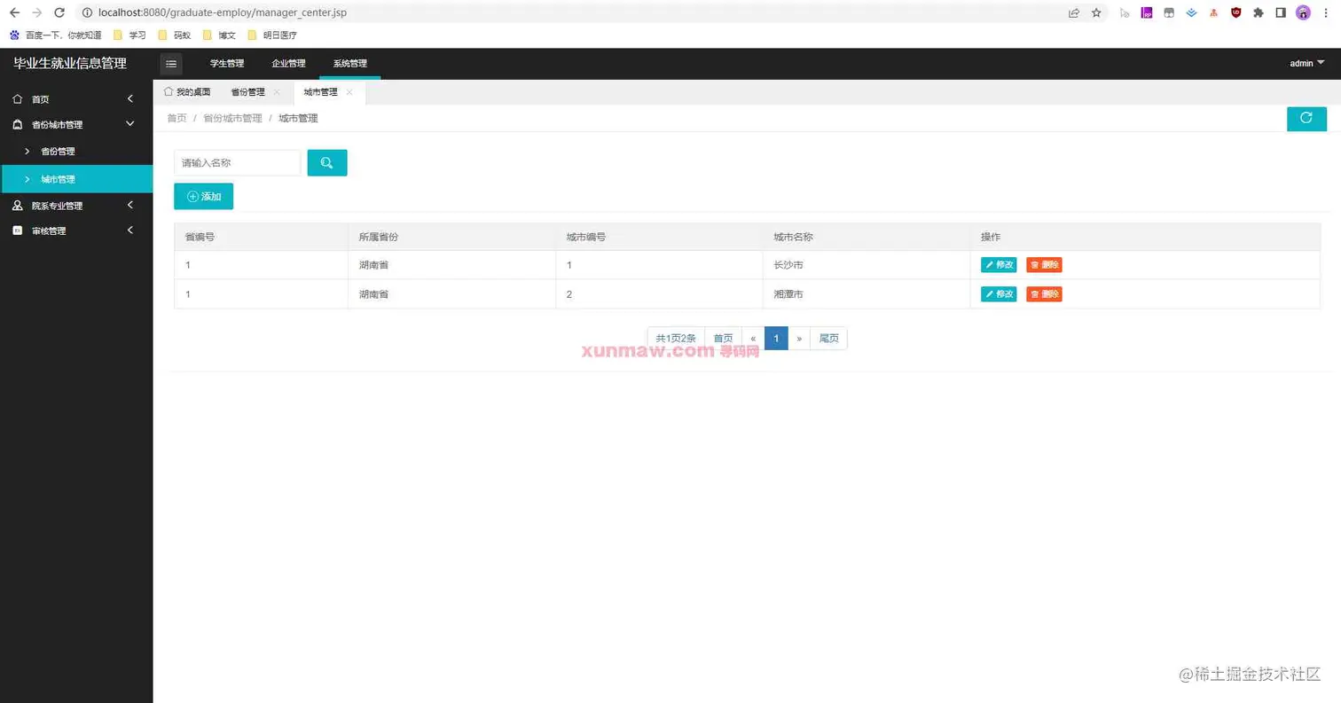Open the 学习 bookmark folder
Image resolution: width=1341 pixels, height=703 pixels.
[x=129, y=35]
